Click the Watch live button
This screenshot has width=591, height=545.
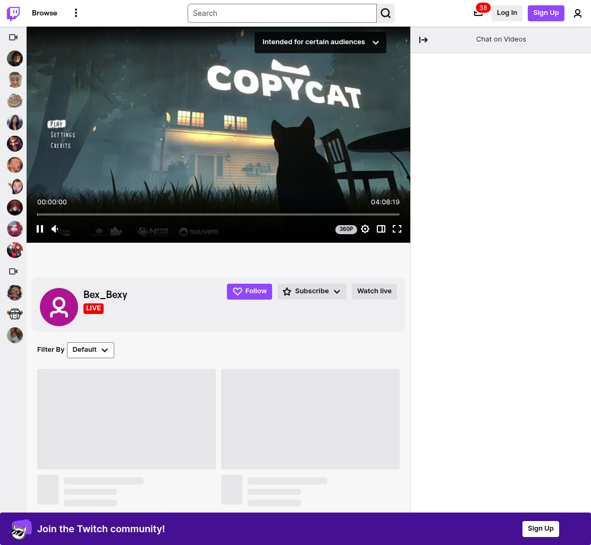coord(374,291)
